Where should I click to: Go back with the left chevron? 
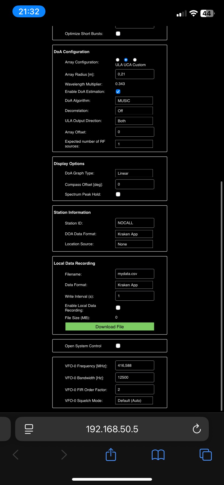click(16, 455)
